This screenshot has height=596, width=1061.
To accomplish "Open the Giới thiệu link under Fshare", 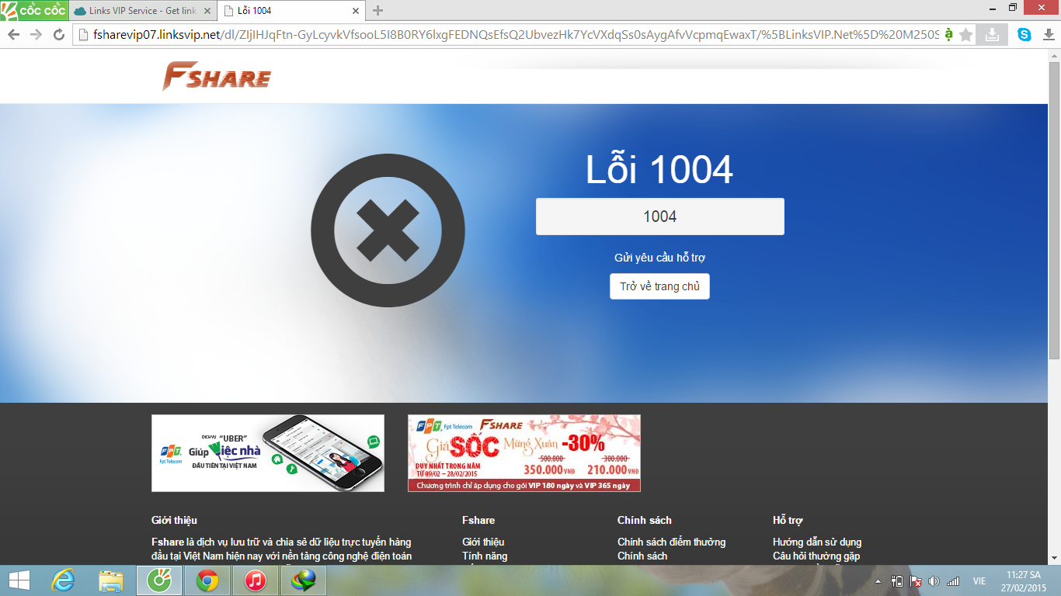I will pyautogui.click(x=483, y=542).
